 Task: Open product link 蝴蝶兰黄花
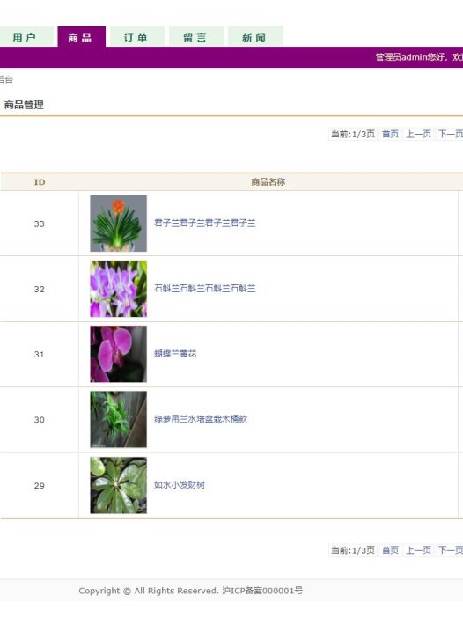[175, 354]
